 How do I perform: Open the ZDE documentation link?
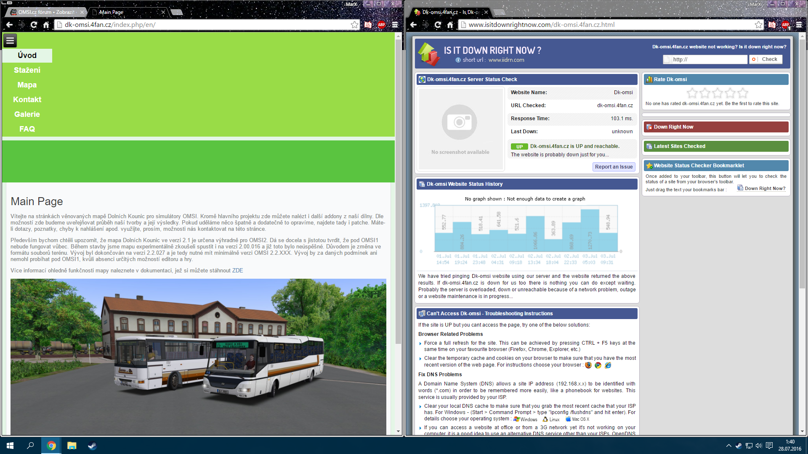(237, 271)
